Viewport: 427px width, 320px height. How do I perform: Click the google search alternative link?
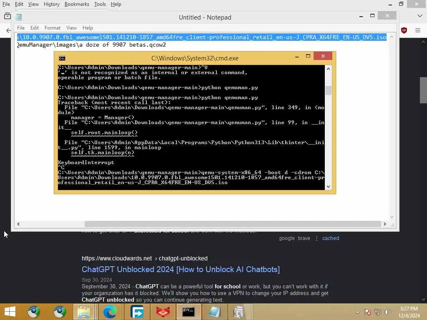(x=287, y=238)
